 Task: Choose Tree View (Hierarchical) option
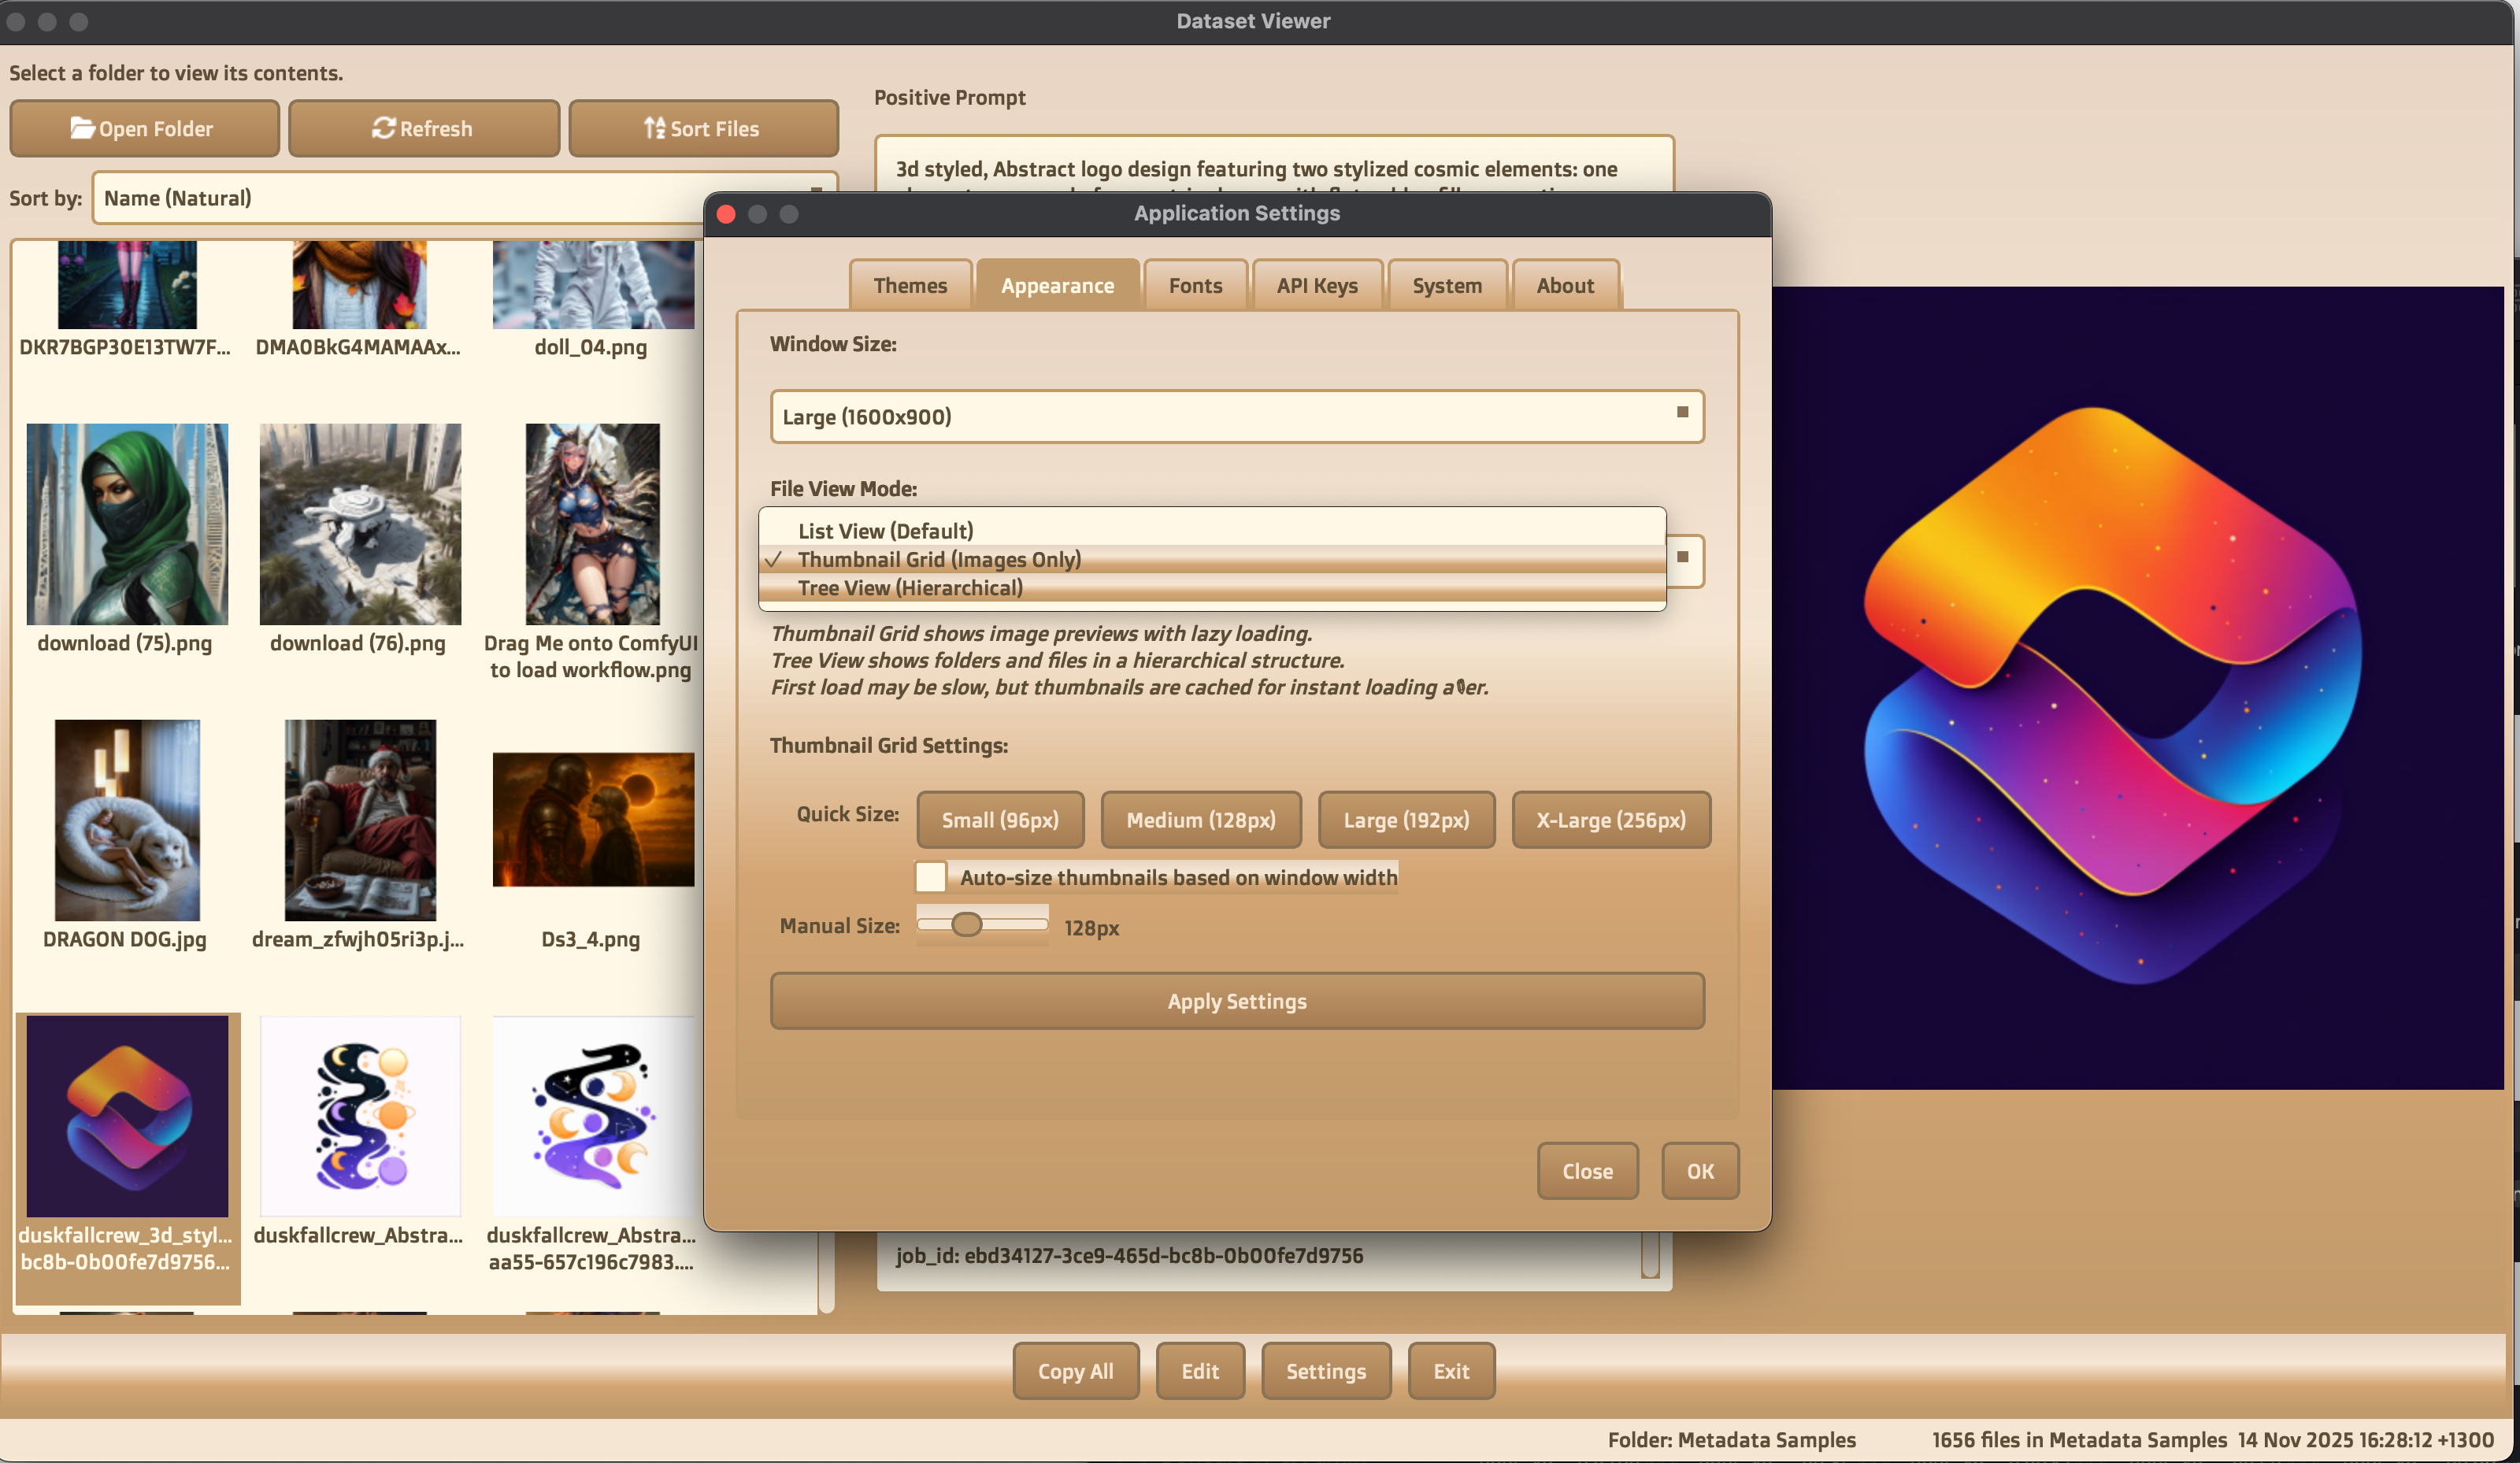[x=910, y=588]
